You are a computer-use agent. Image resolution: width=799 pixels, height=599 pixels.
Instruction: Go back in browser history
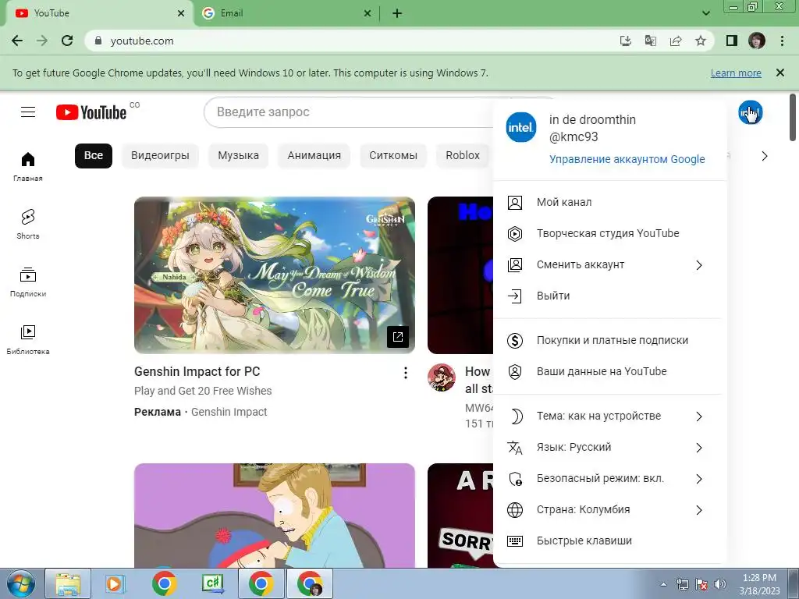[x=17, y=41]
